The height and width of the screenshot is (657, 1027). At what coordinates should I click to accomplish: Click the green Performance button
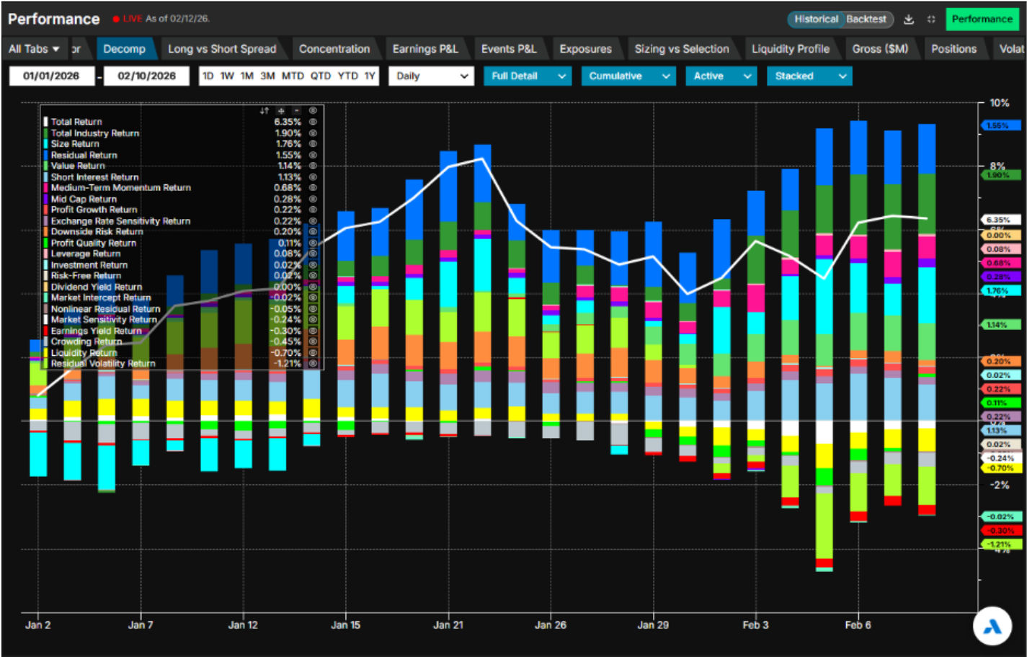(x=982, y=19)
